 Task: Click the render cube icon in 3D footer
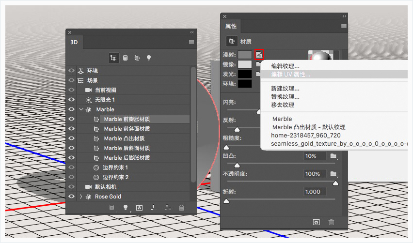tap(139, 208)
